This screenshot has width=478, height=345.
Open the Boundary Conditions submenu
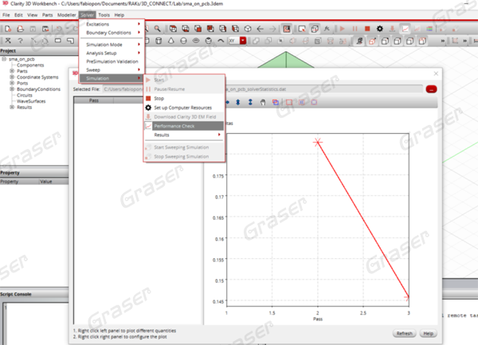[112, 33]
